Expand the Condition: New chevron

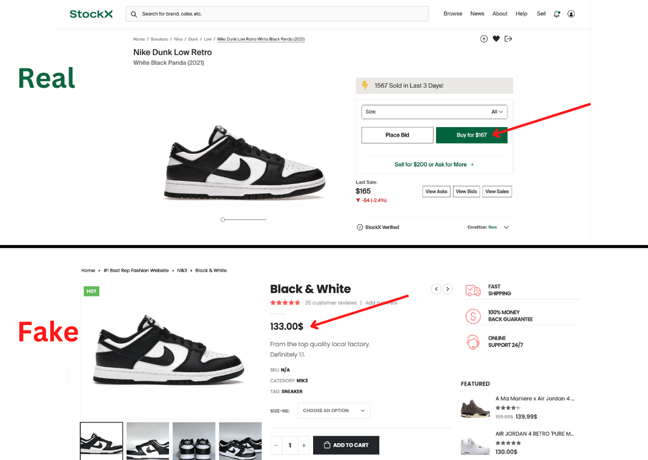tap(506, 228)
